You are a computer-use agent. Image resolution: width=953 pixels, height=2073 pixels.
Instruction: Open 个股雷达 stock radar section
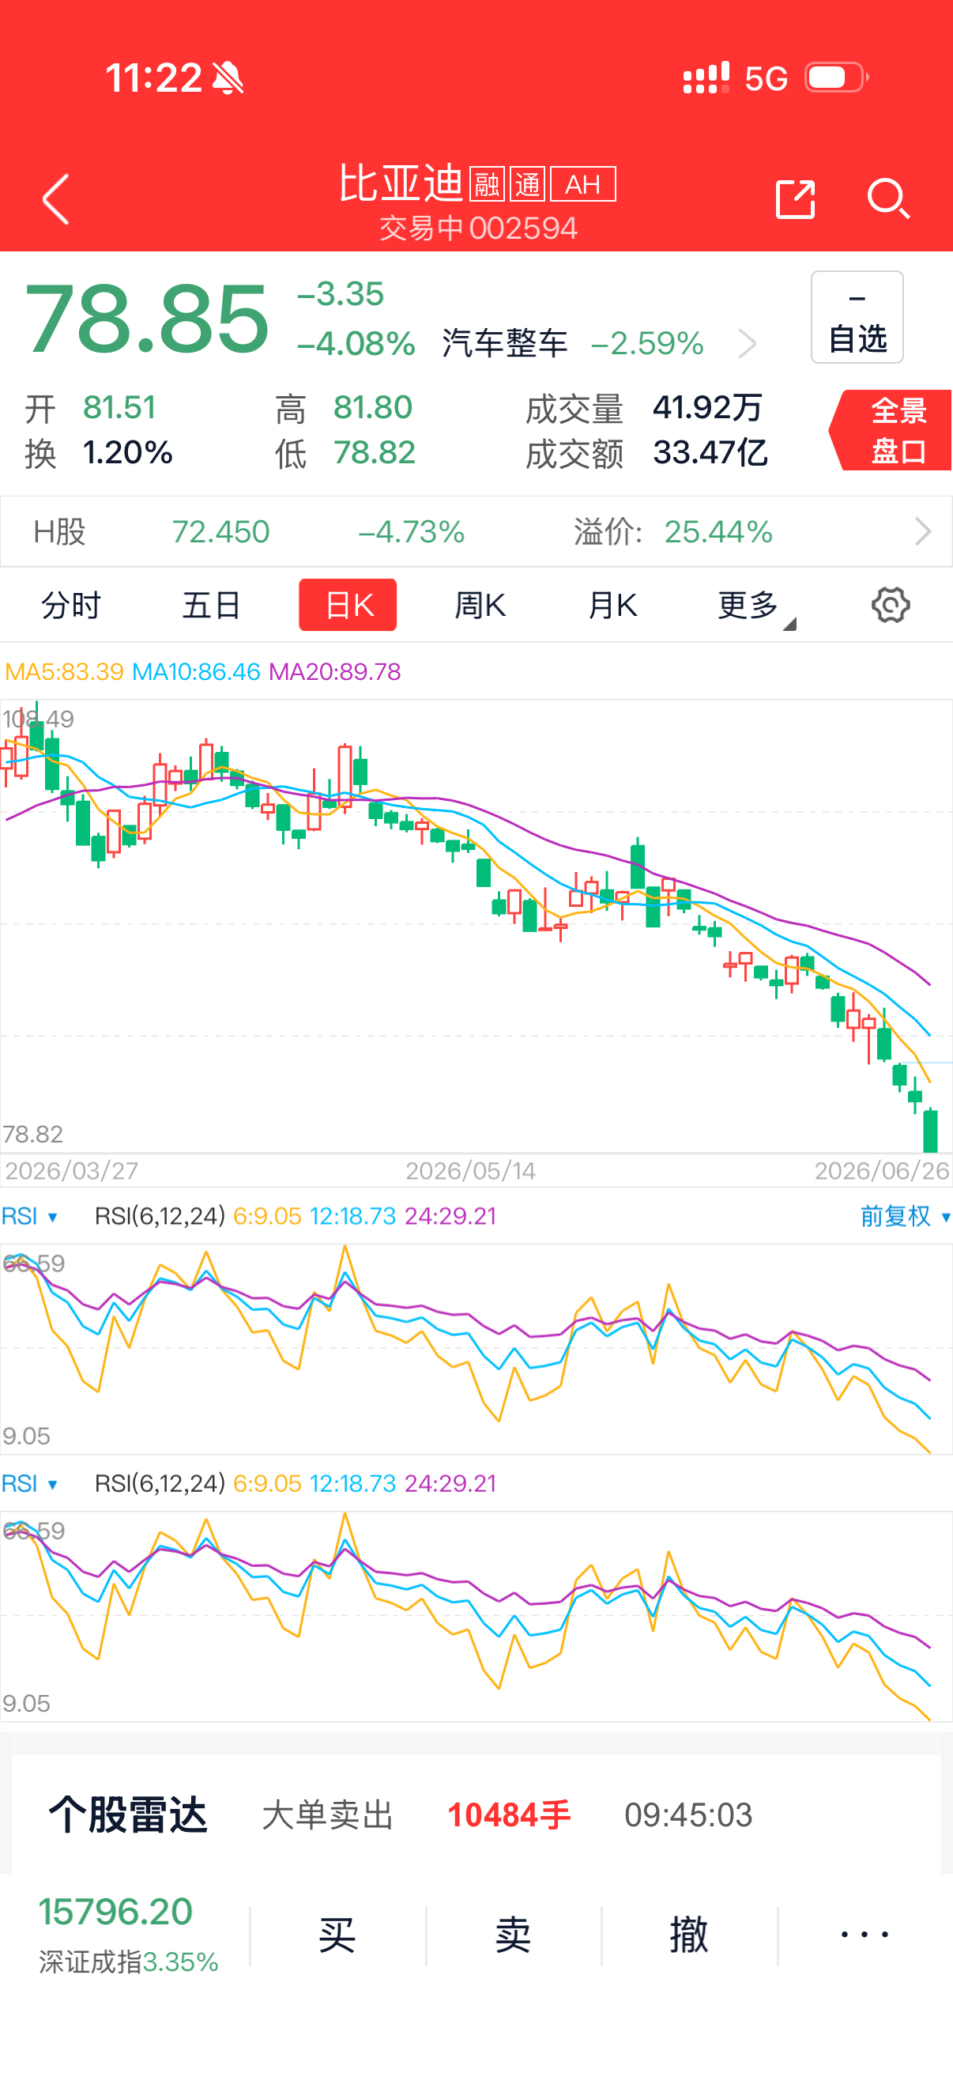tap(129, 1814)
